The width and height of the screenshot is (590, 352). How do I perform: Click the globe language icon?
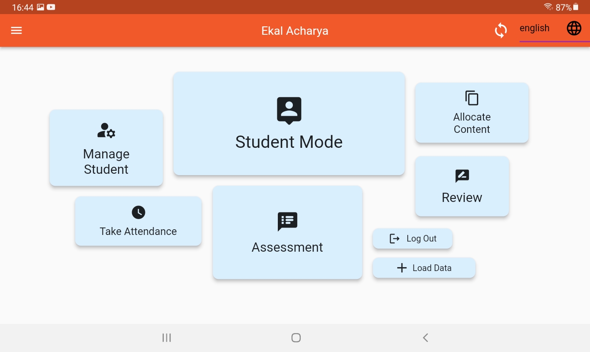point(574,29)
